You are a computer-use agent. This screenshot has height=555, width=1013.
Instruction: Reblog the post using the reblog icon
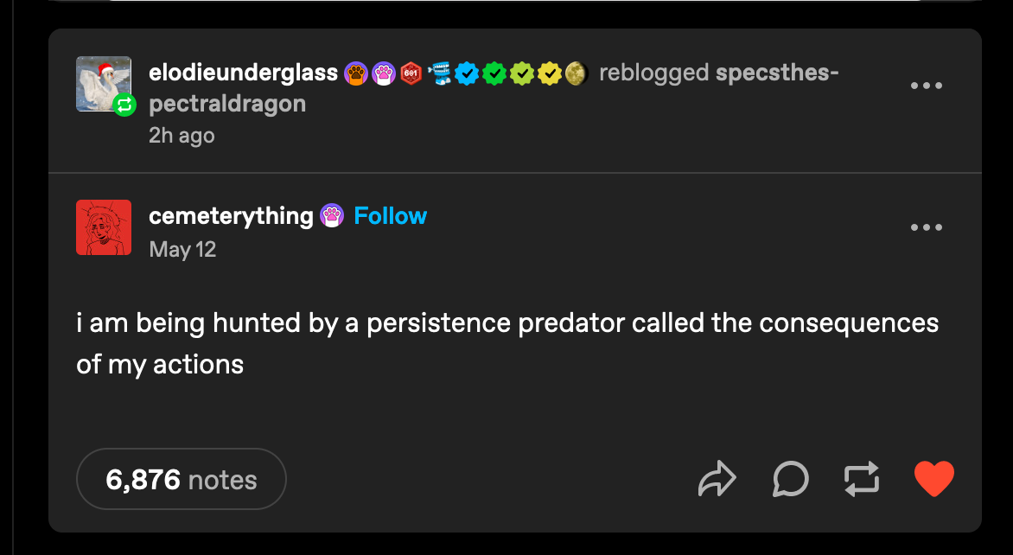[x=861, y=479]
